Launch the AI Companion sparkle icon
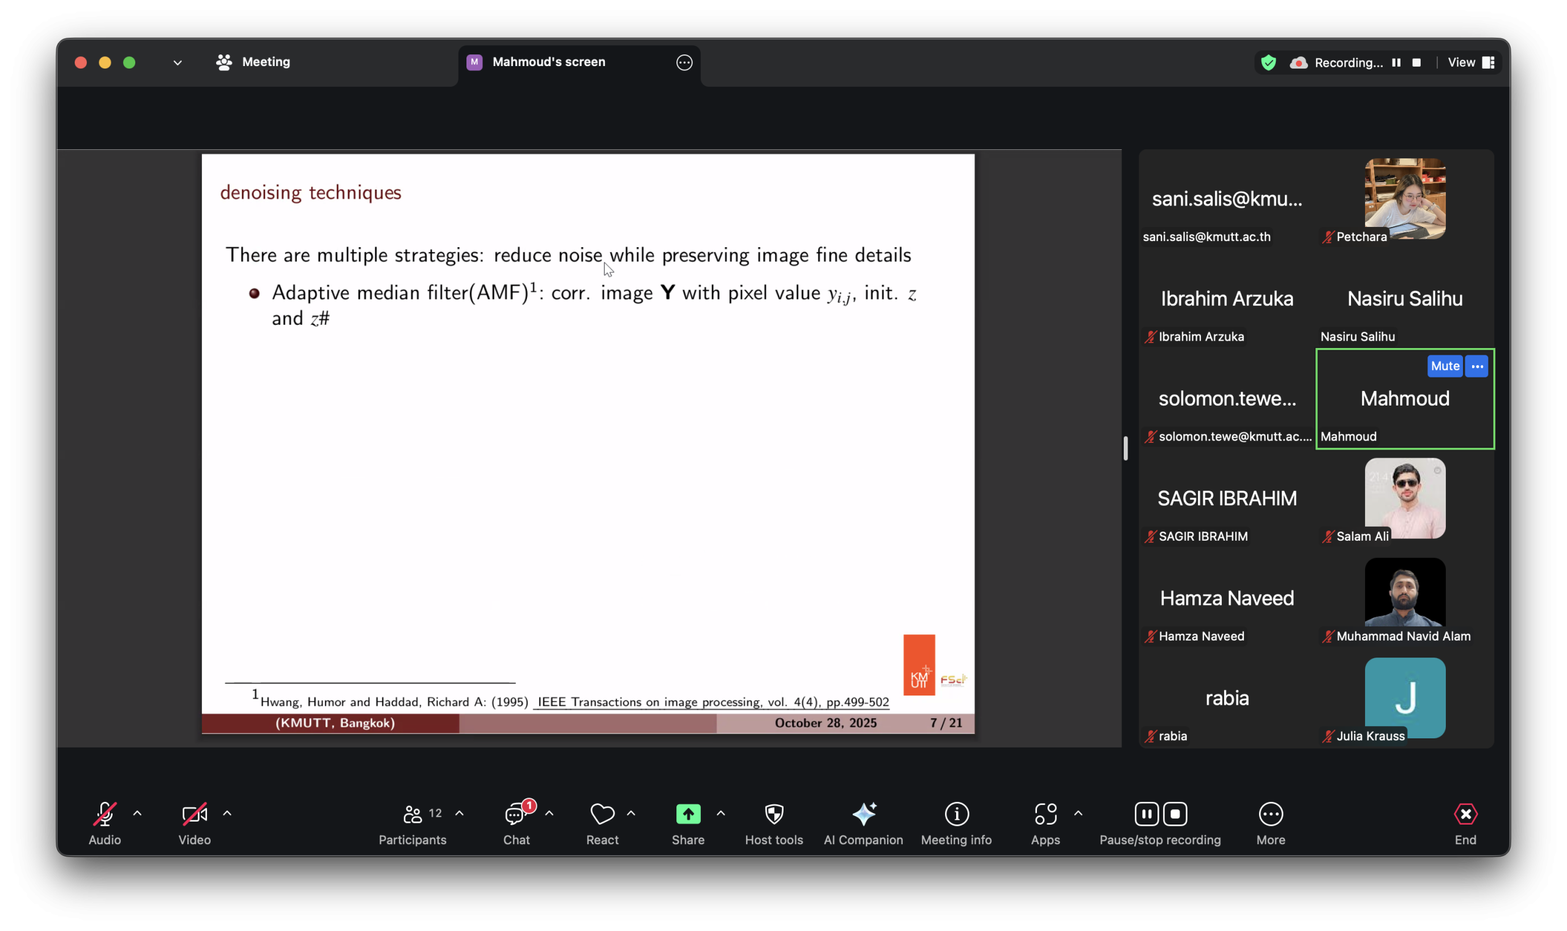Viewport: 1567px width, 931px height. [863, 814]
